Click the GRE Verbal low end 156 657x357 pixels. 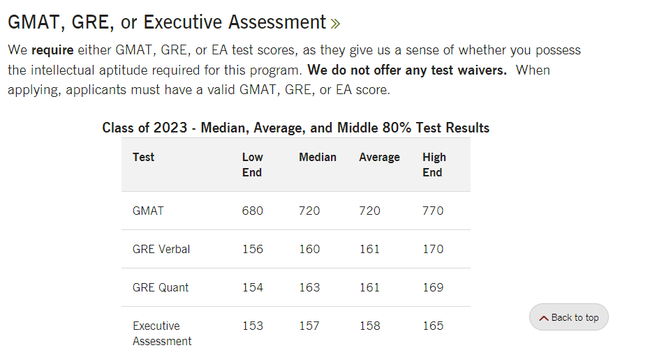(x=253, y=249)
